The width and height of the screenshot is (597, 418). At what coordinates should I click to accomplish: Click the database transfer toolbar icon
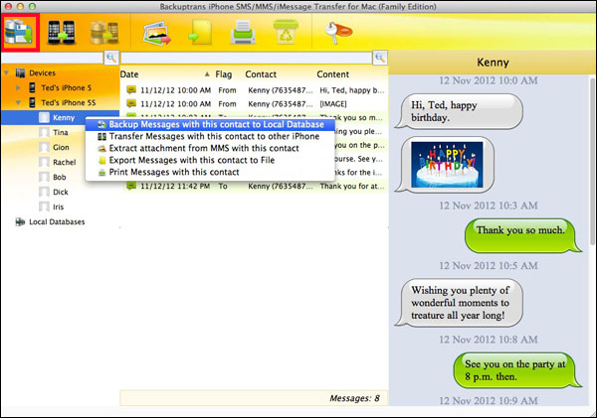103,33
